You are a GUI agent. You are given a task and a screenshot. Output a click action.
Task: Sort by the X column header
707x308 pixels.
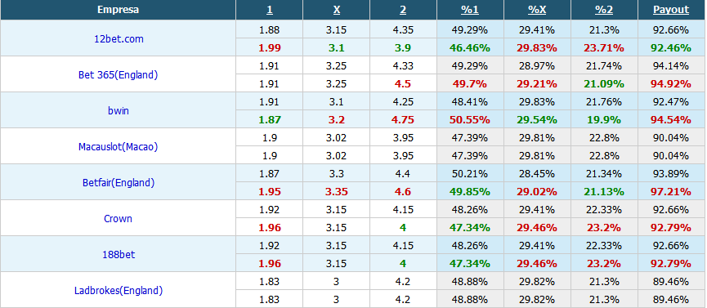(337, 10)
